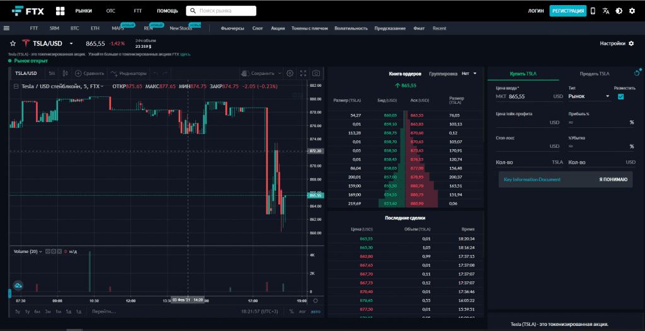645x331 pixels.
Task: Open the ПОМОЩЬ help menu
Action: 168,11
